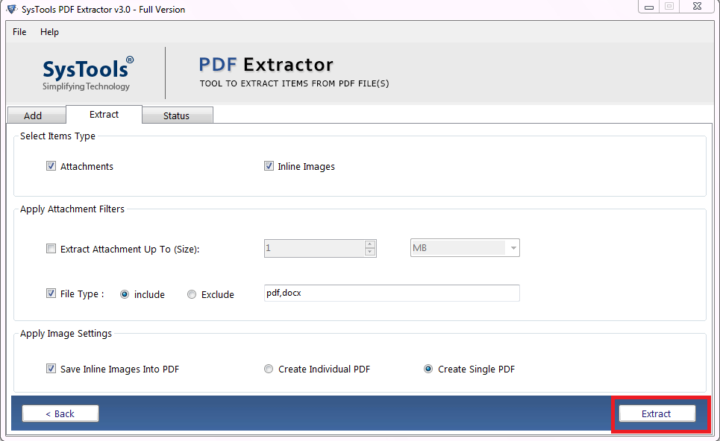
Task: Click the SysTools Simplifying Technology logo
Action: pyautogui.click(x=87, y=73)
